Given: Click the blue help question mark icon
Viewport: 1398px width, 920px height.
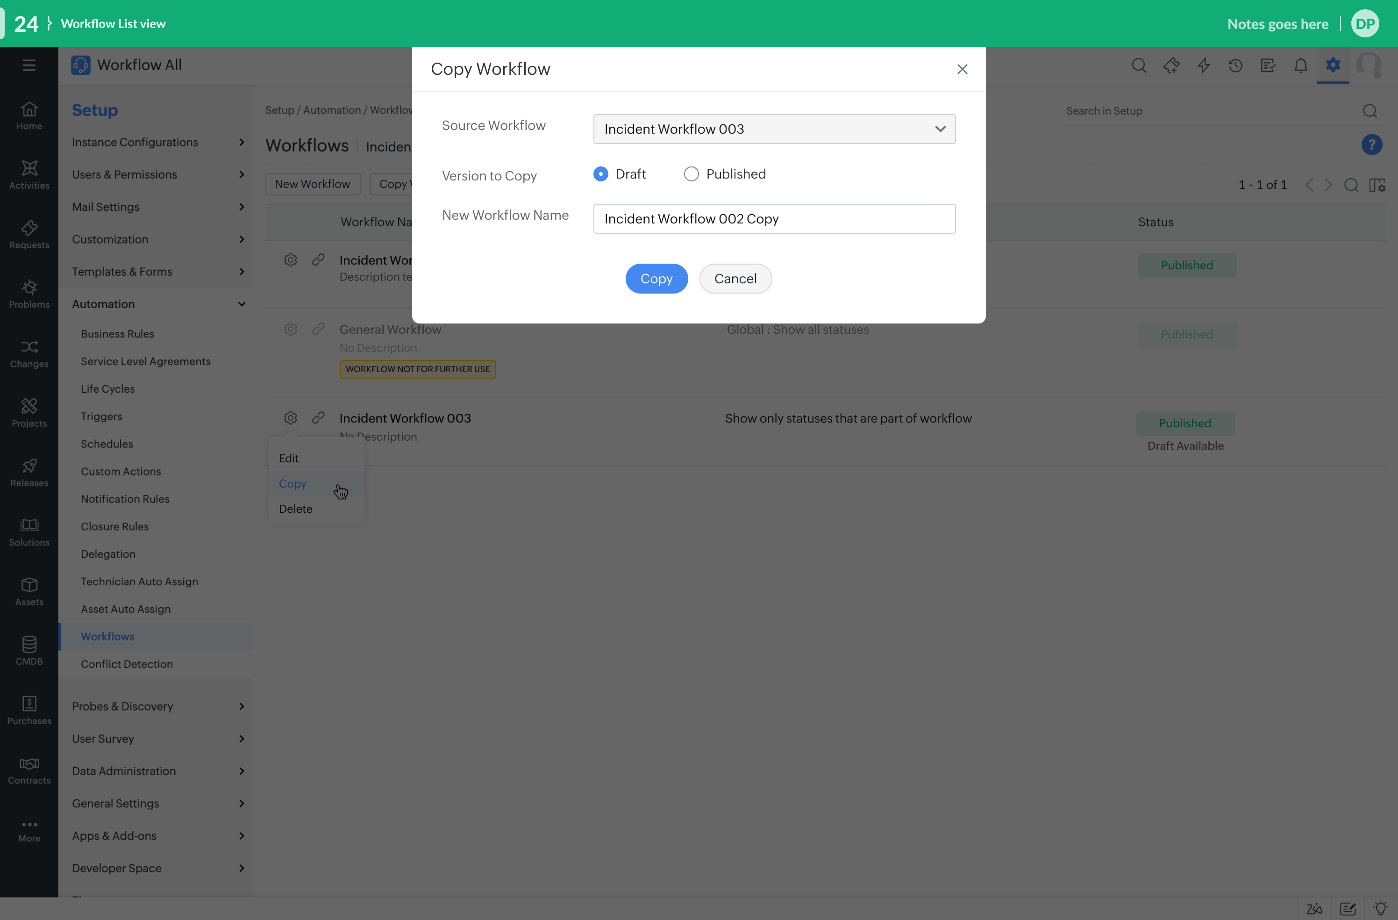Looking at the screenshot, I should [x=1371, y=144].
